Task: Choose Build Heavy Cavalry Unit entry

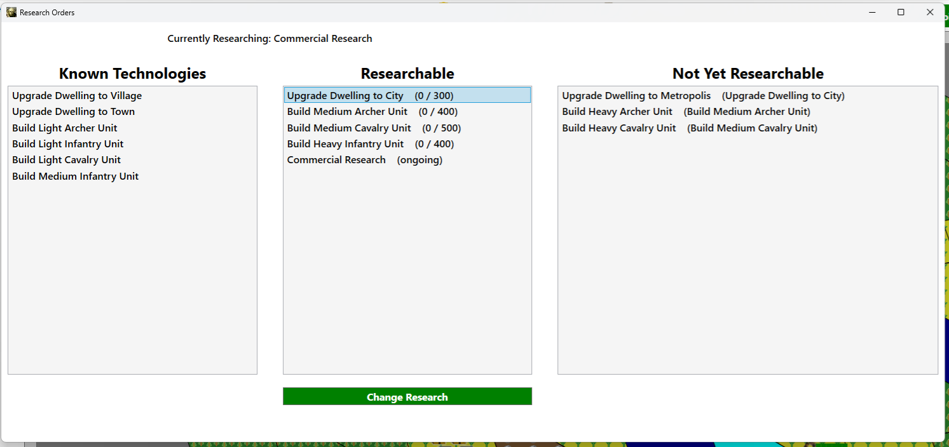Action: [689, 128]
